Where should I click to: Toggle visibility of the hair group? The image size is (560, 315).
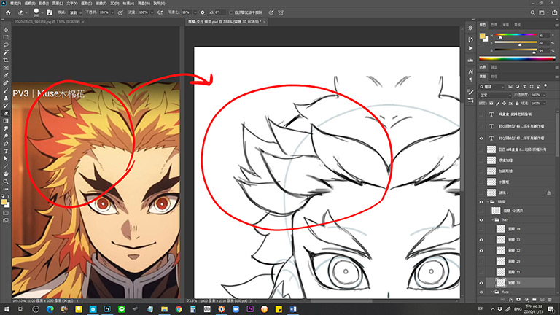481,220
